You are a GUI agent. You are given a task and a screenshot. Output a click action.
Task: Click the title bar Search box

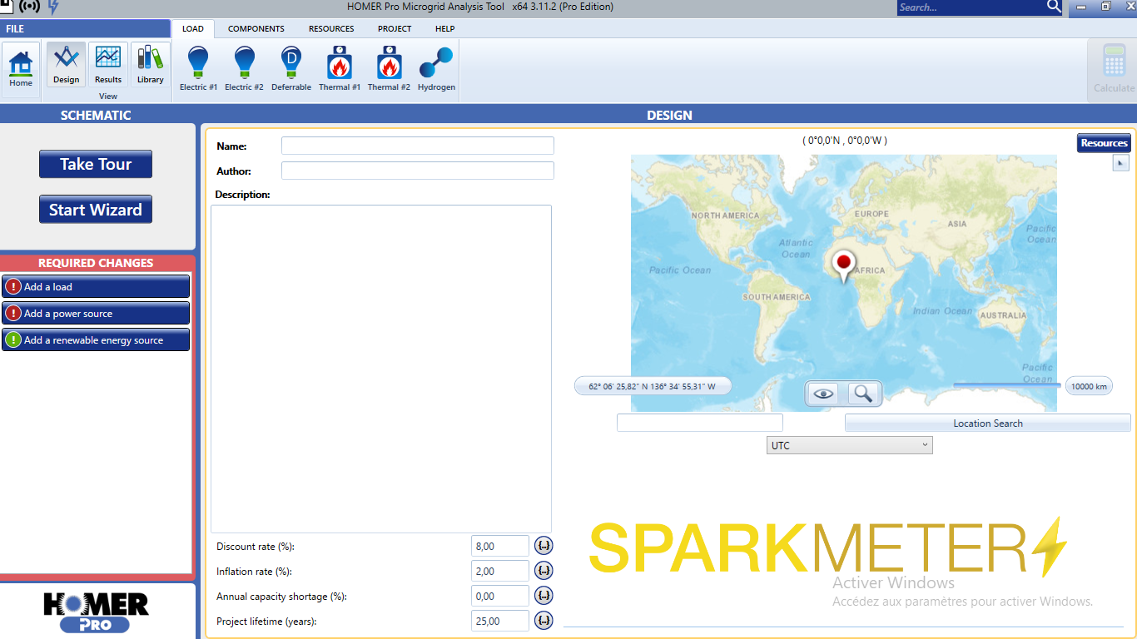(971, 7)
